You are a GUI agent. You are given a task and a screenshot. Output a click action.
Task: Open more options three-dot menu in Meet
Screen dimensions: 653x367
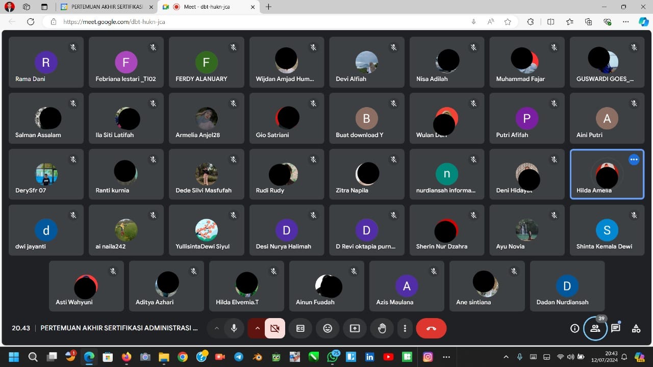point(405,329)
